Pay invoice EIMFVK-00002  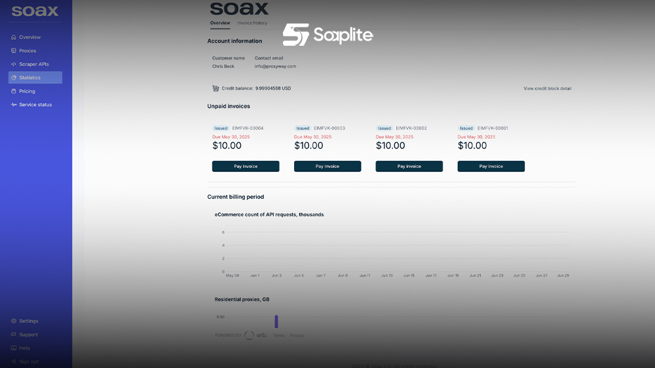click(409, 167)
